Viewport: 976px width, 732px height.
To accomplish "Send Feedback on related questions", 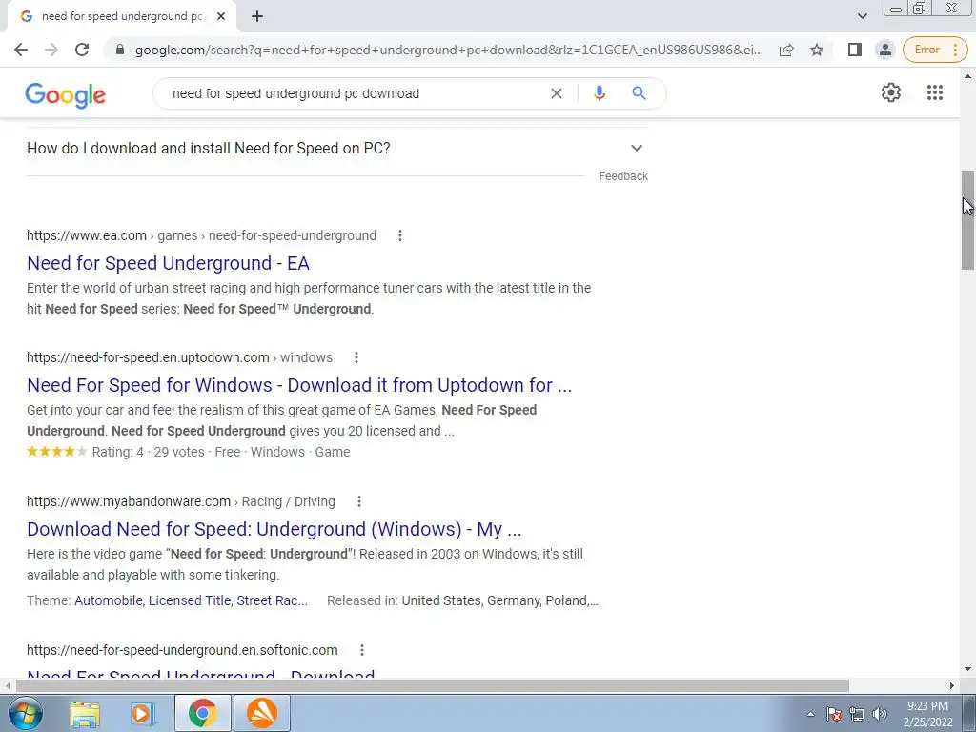I will click(x=623, y=176).
